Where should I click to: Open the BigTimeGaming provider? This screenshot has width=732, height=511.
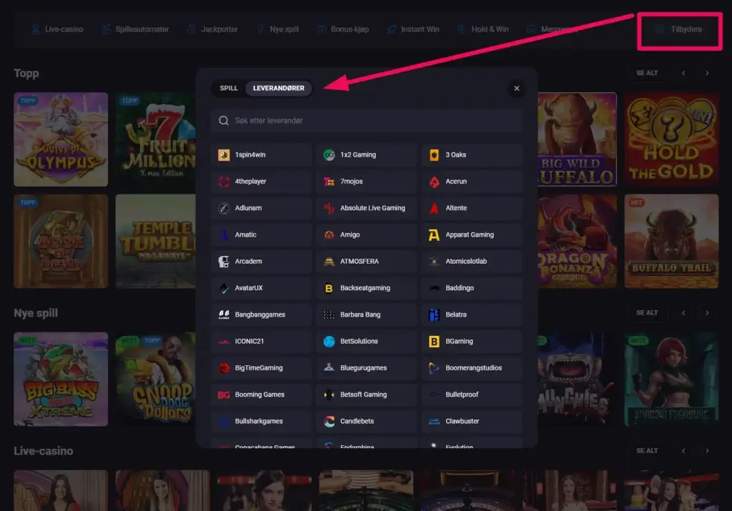[x=261, y=368]
